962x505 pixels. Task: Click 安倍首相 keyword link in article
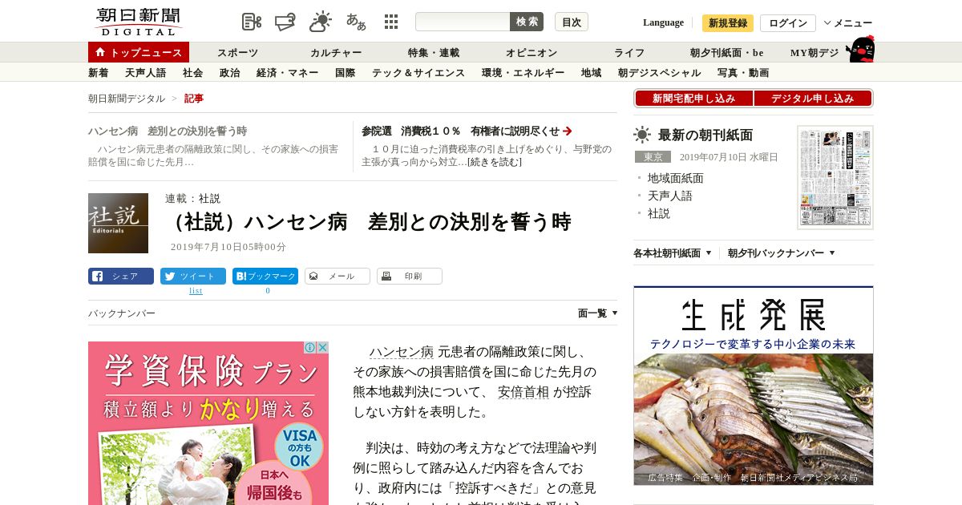pyautogui.click(x=523, y=392)
